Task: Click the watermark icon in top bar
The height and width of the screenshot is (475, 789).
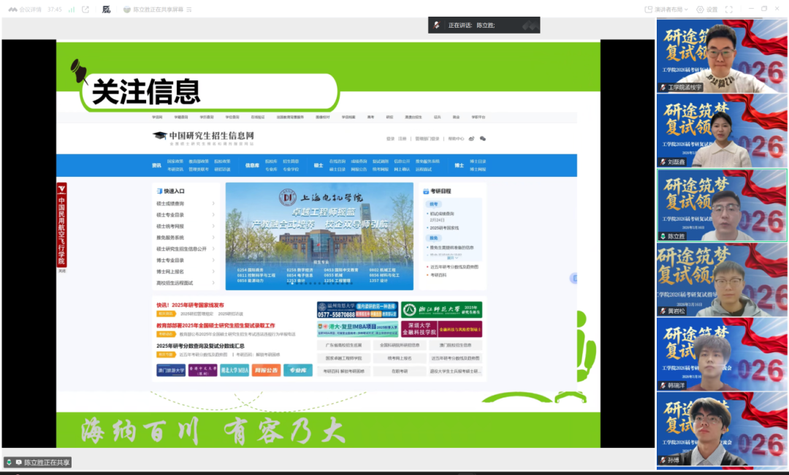Action: 107,9
